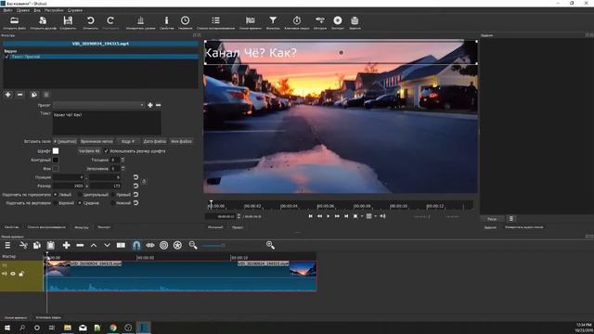Open the Playlist toolbar icon
594x334 pixels.
pos(215,20)
